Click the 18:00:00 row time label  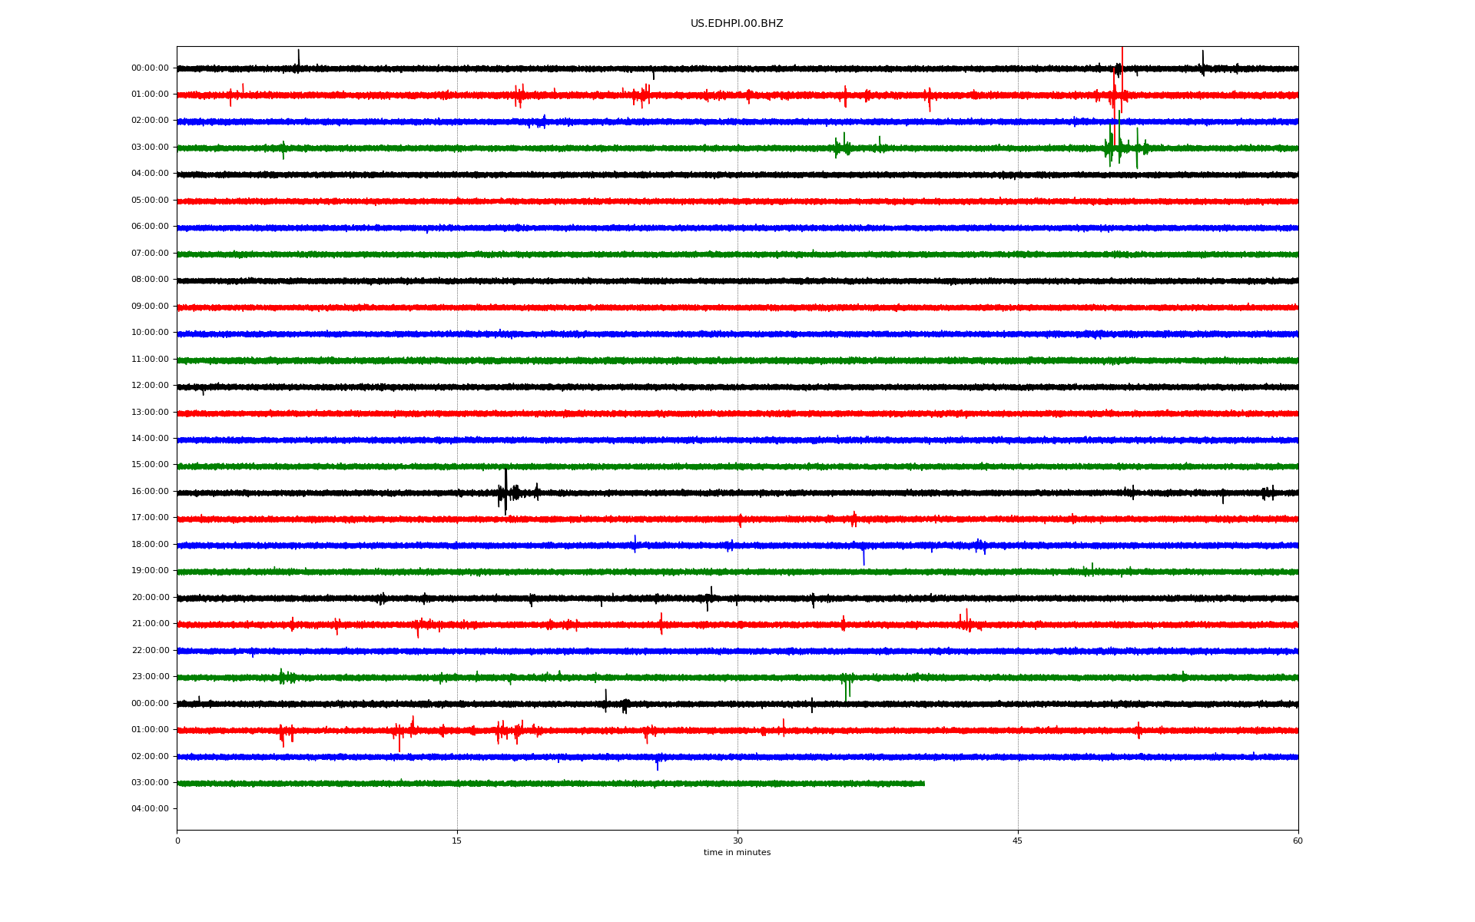point(150,545)
